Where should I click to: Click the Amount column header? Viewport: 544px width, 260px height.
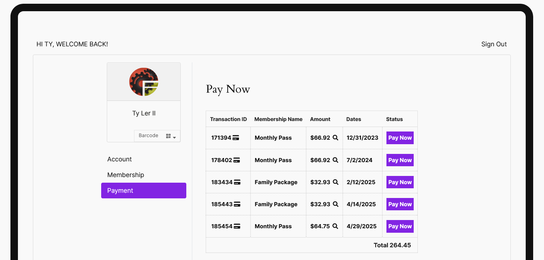tap(320, 119)
